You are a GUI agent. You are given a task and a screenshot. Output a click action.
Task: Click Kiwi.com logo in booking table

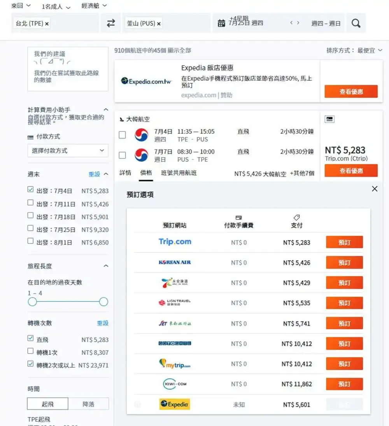[x=175, y=384]
